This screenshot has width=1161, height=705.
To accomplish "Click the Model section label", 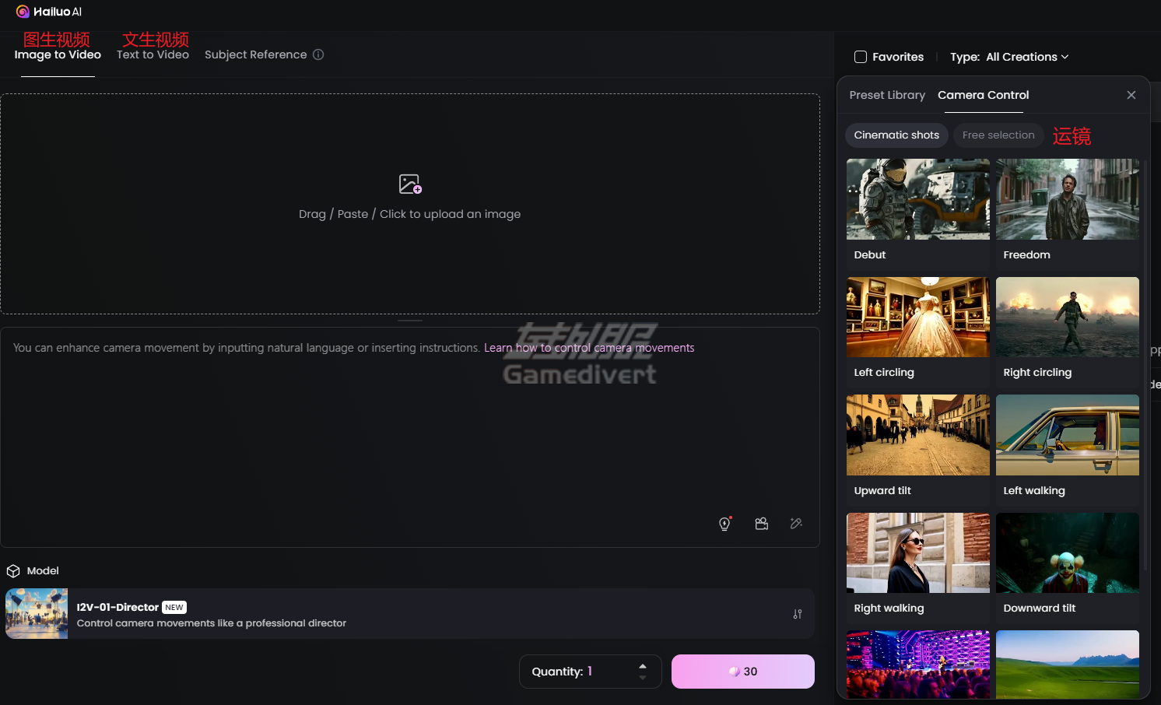I will point(43,571).
